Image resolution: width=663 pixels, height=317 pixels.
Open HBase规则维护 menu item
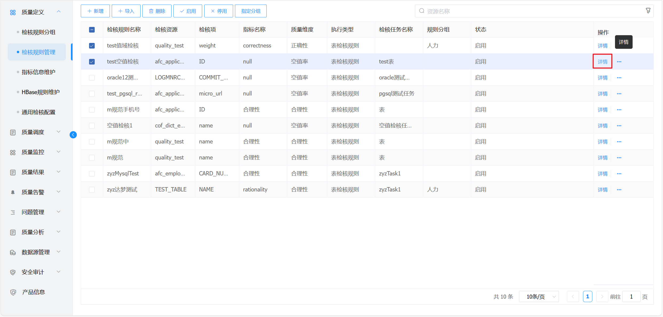pyautogui.click(x=41, y=92)
